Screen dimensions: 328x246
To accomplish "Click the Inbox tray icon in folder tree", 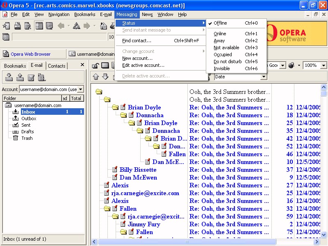I will 16,112.
